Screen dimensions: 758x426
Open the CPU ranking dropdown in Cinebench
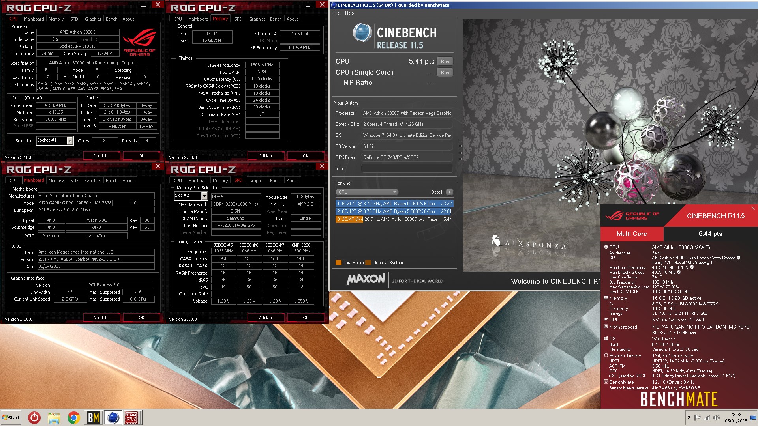coord(367,192)
